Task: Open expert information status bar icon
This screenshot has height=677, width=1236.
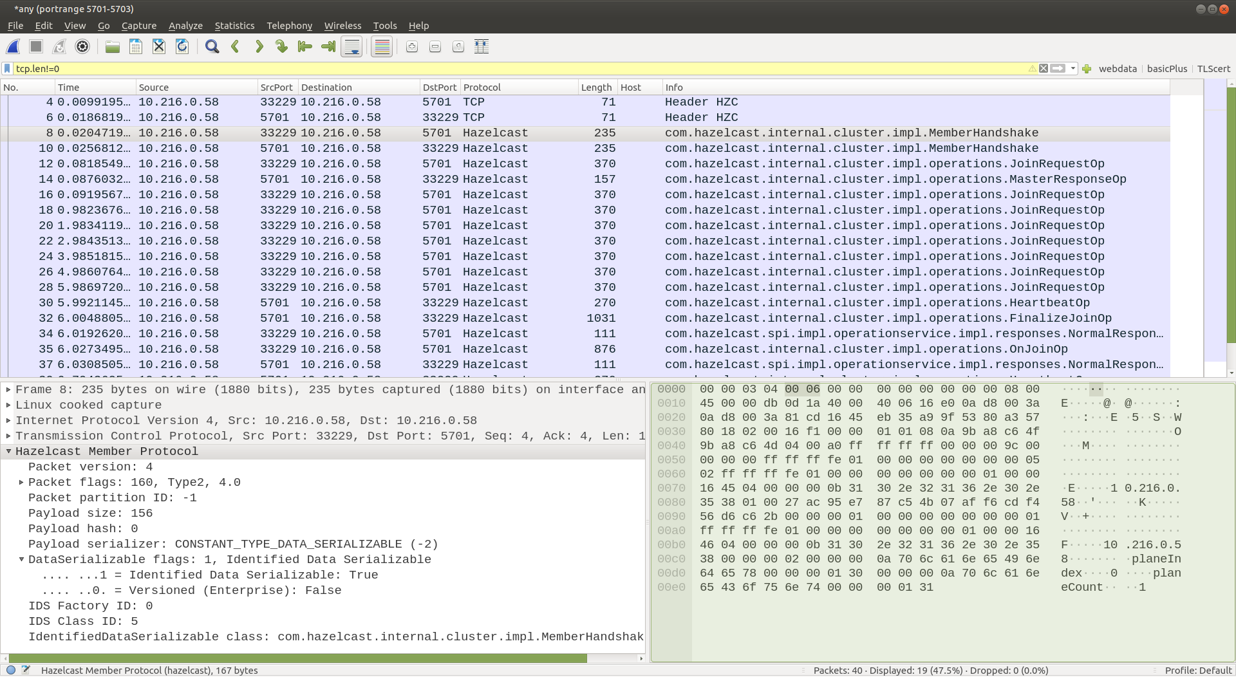Action: pyautogui.click(x=11, y=670)
